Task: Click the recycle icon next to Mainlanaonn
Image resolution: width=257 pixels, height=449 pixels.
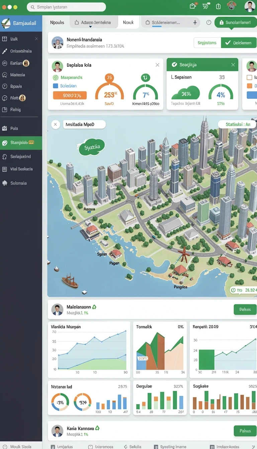Action: click(x=94, y=307)
